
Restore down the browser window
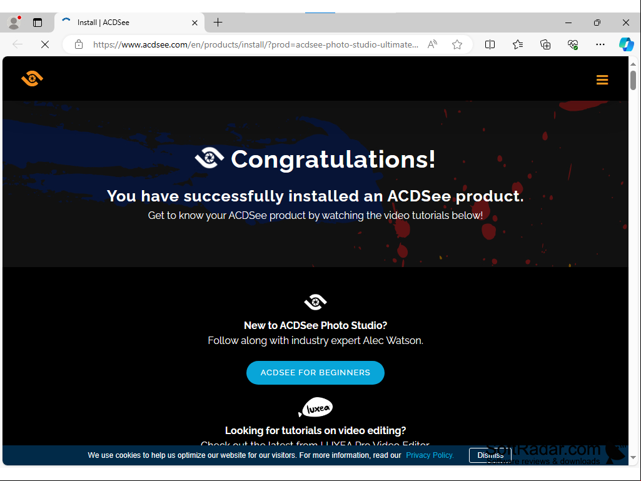pos(597,23)
